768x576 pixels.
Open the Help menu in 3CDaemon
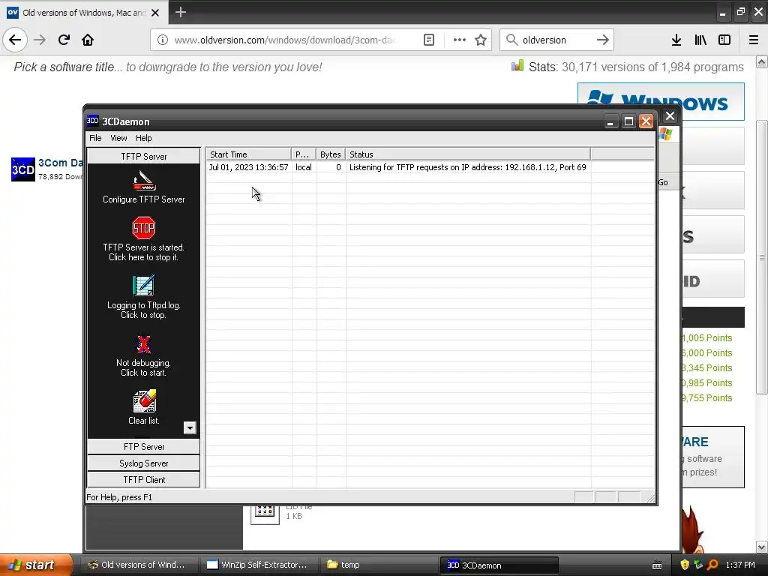point(143,138)
